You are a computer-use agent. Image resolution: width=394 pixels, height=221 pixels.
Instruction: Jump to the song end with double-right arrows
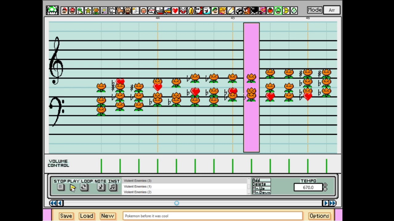[x=332, y=203]
